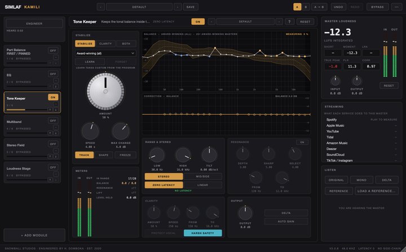The image size is (406, 252).
Task: Move Stereo Field module up in chain
Action: (x=50, y=156)
